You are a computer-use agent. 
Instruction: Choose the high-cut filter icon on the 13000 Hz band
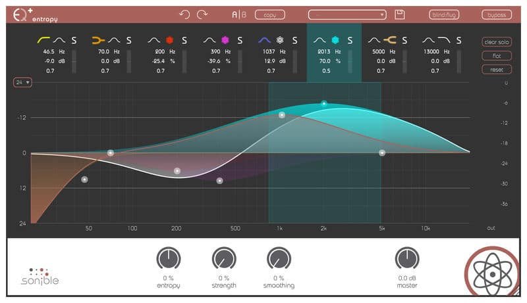coord(444,40)
